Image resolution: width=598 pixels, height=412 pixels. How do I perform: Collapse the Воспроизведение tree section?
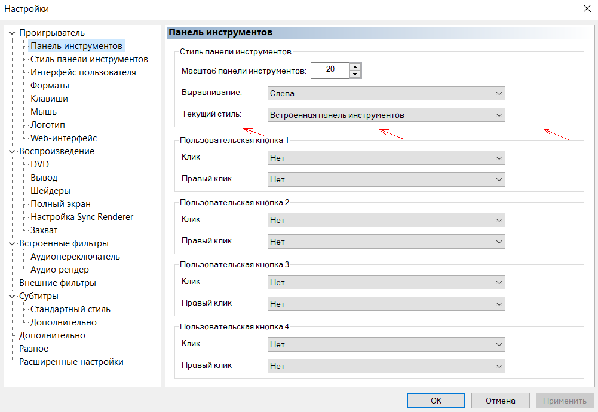click(x=12, y=151)
